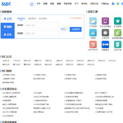Viewport: 123px width, 123px height.
Task: Open the 南京地铁 line link
Action: coord(8,82)
